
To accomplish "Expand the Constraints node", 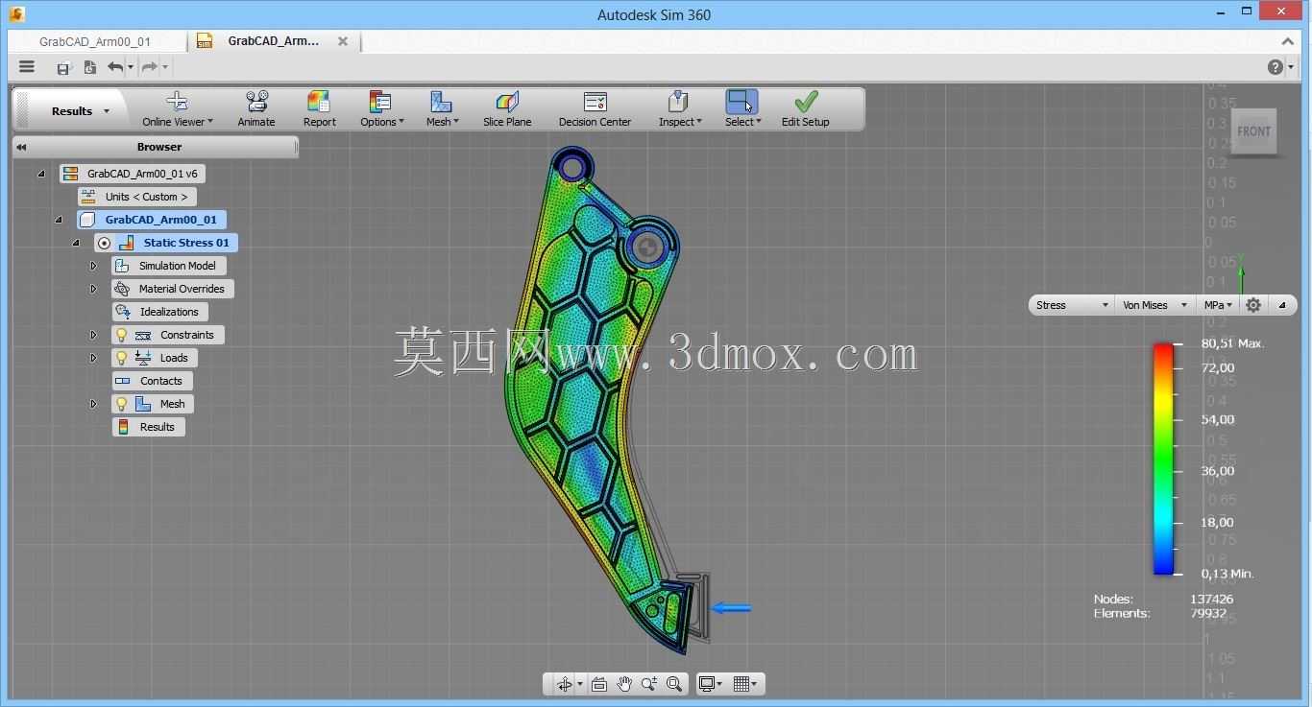I will coord(93,335).
